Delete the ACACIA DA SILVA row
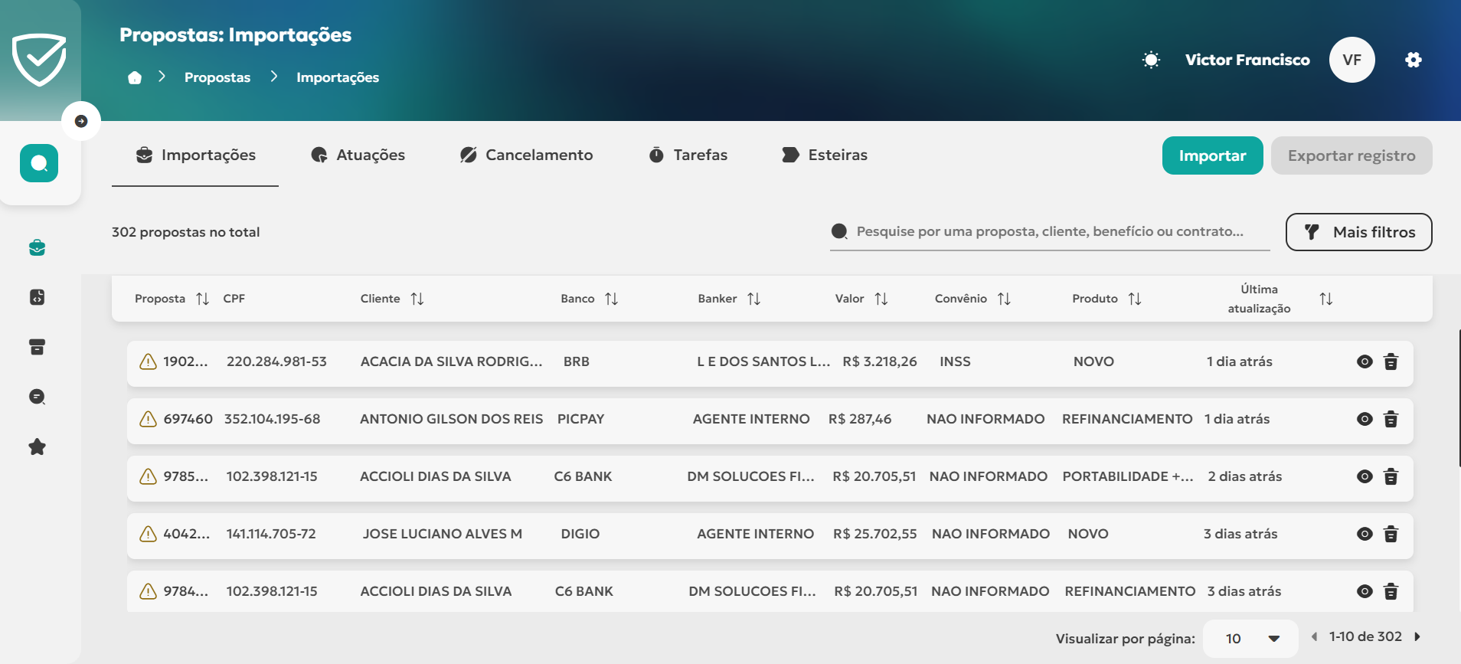Screen dimensions: 1461x664 [x=1391, y=361]
